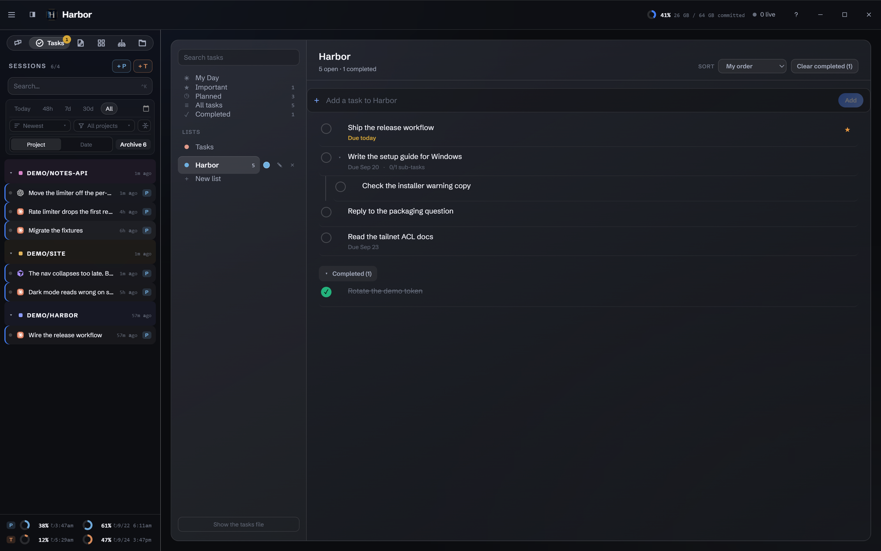Collapse the DEMO/NOTES-API group
Viewport: 881px width, 551px height.
click(11, 173)
